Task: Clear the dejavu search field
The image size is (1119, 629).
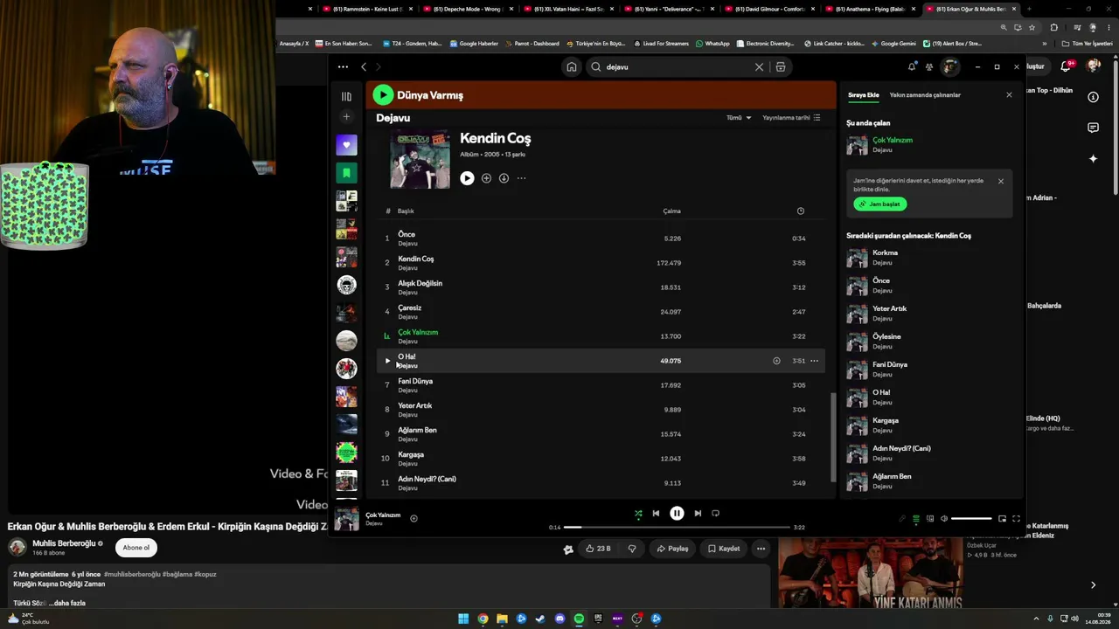Action: 759,66
